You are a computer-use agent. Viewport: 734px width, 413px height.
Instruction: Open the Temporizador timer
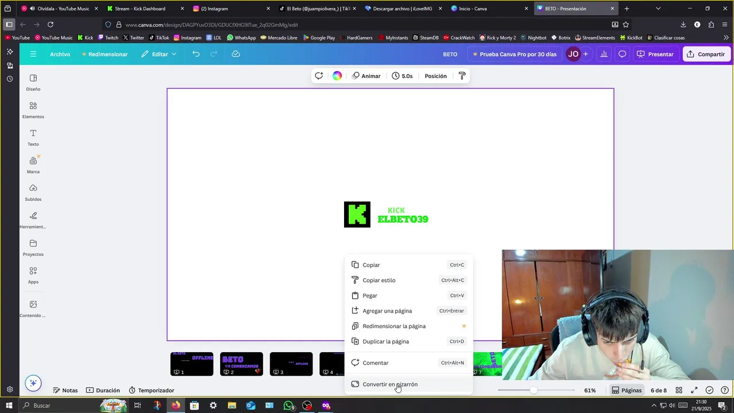pos(151,390)
